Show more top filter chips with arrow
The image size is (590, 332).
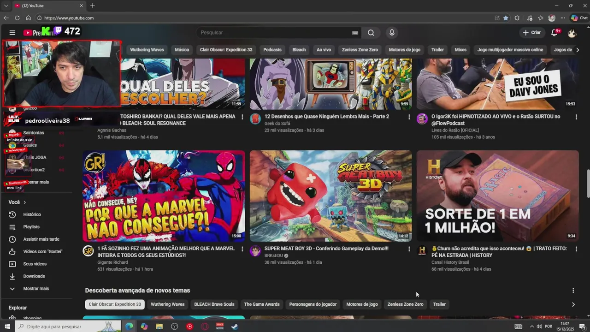pos(578,50)
